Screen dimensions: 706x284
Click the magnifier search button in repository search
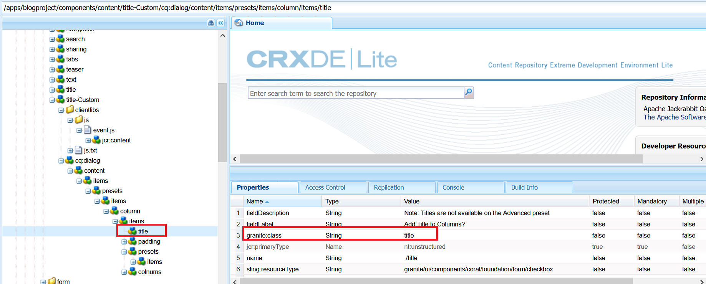pos(469,92)
